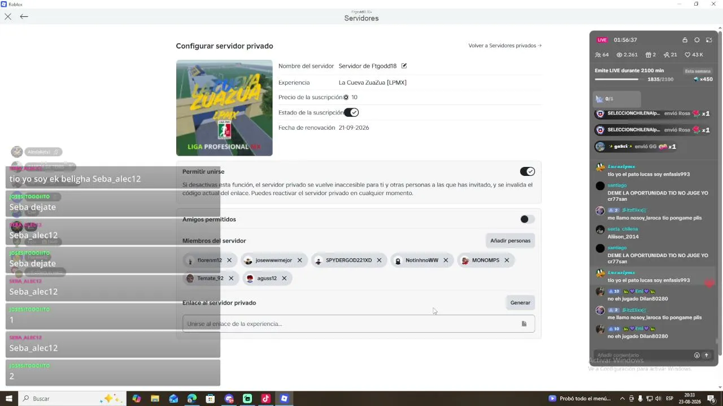
Task: Click the Añadir personas button
Action: pos(510,241)
